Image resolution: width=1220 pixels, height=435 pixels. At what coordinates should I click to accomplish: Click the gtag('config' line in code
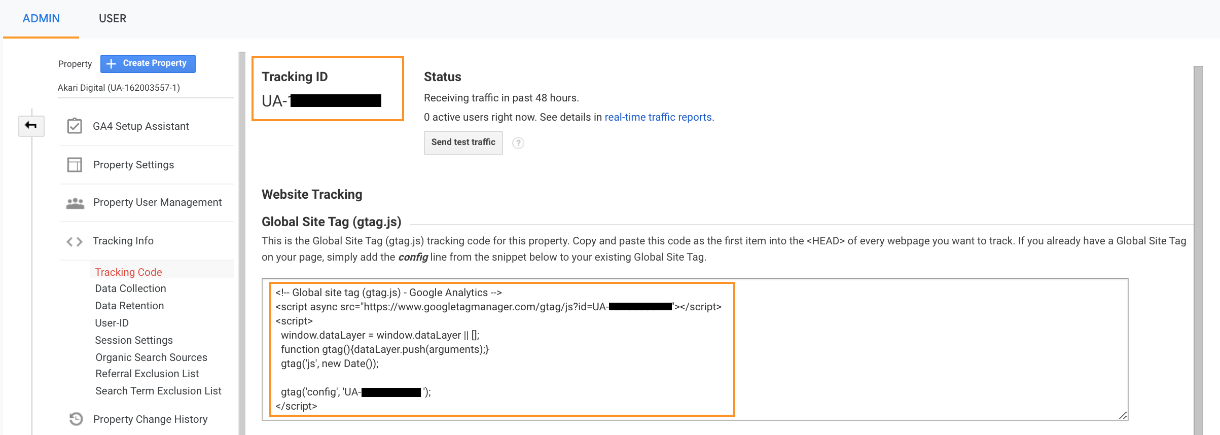356,392
